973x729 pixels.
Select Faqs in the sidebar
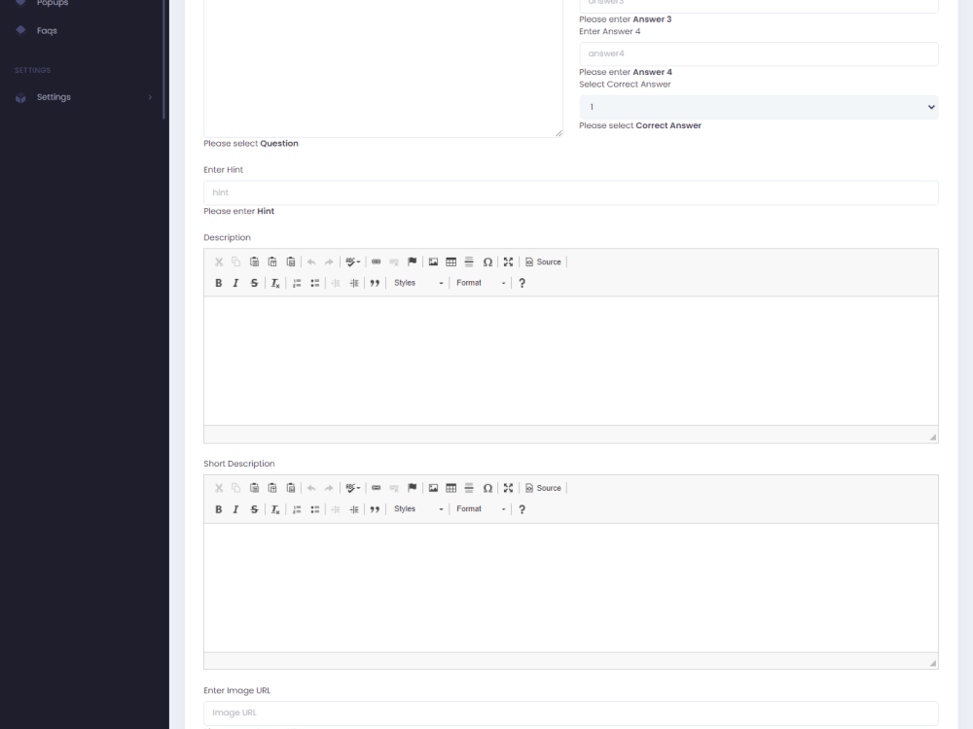[46, 30]
